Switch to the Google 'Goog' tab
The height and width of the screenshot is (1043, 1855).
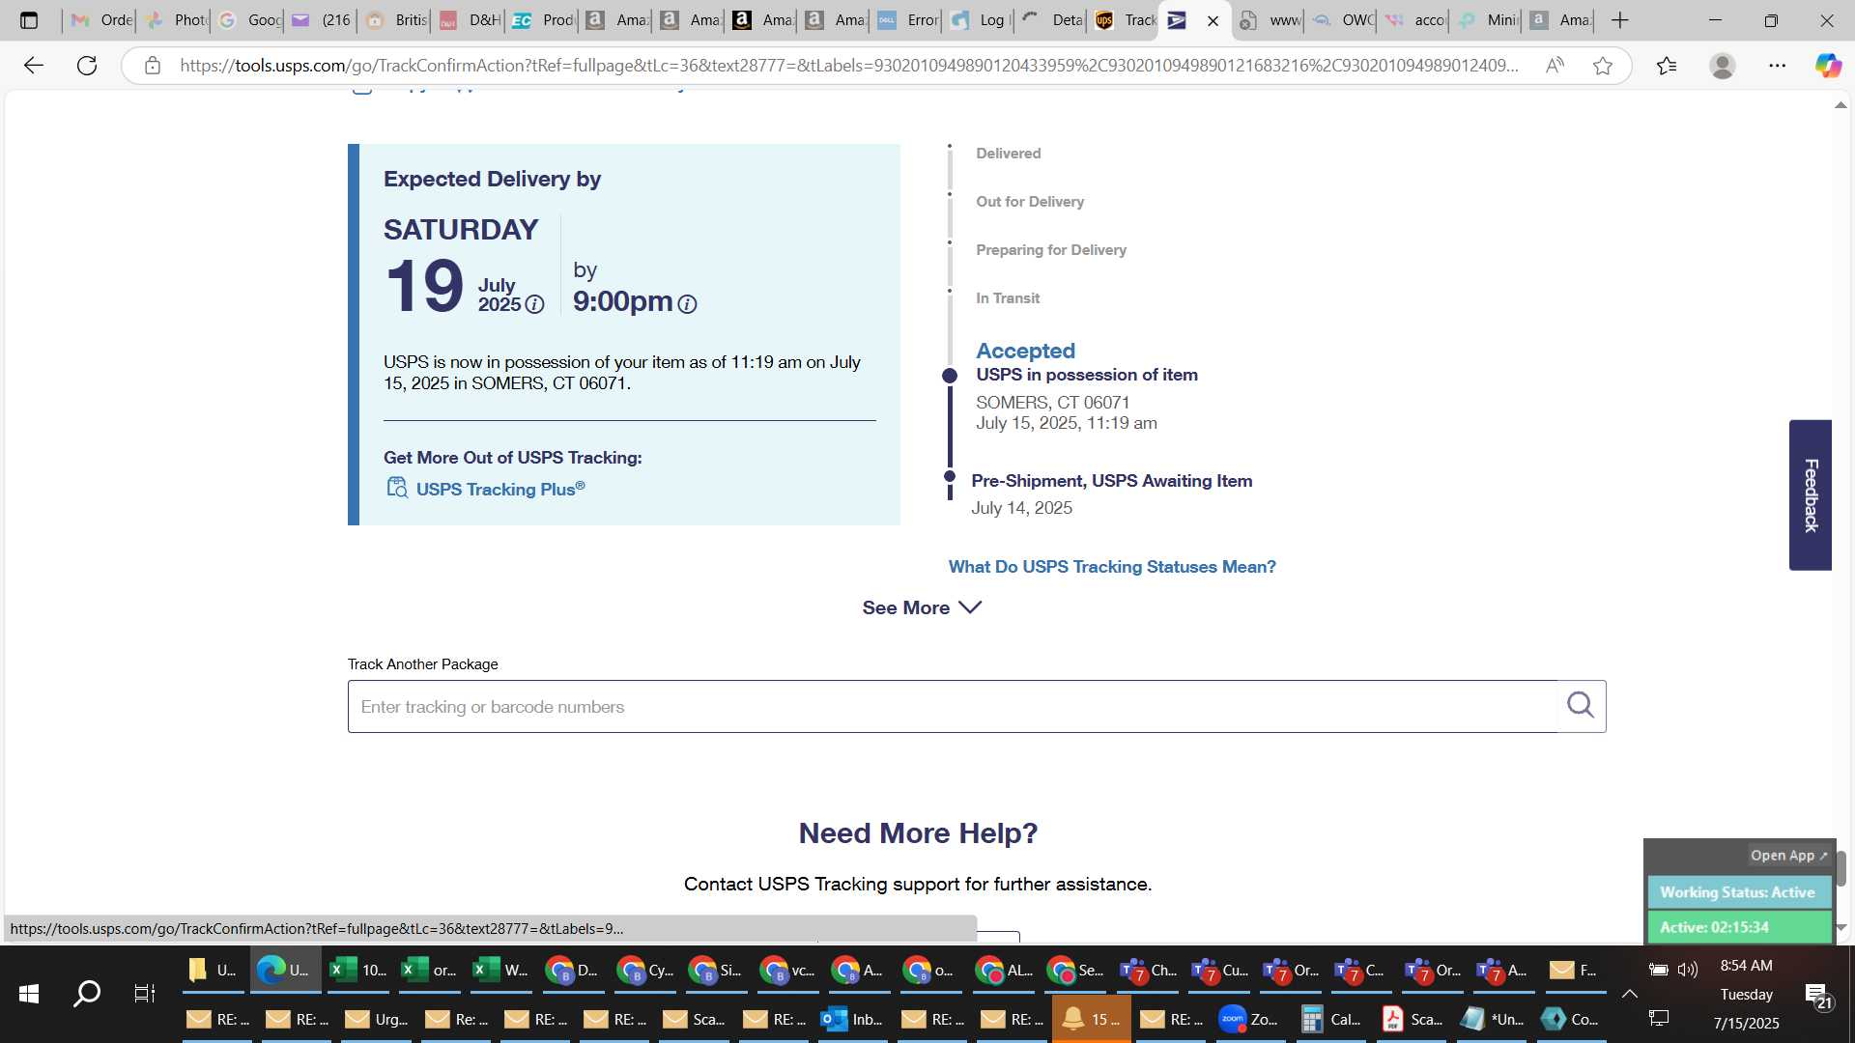click(x=248, y=20)
